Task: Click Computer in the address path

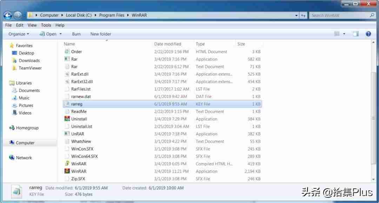Action: click(49, 15)
